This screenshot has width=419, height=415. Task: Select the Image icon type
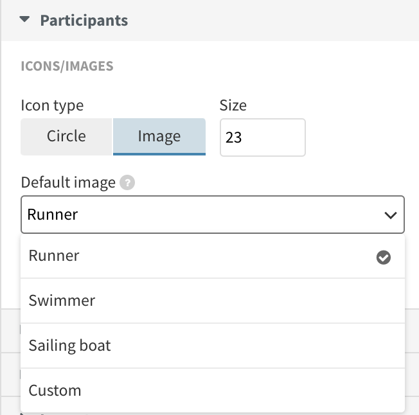159,136
